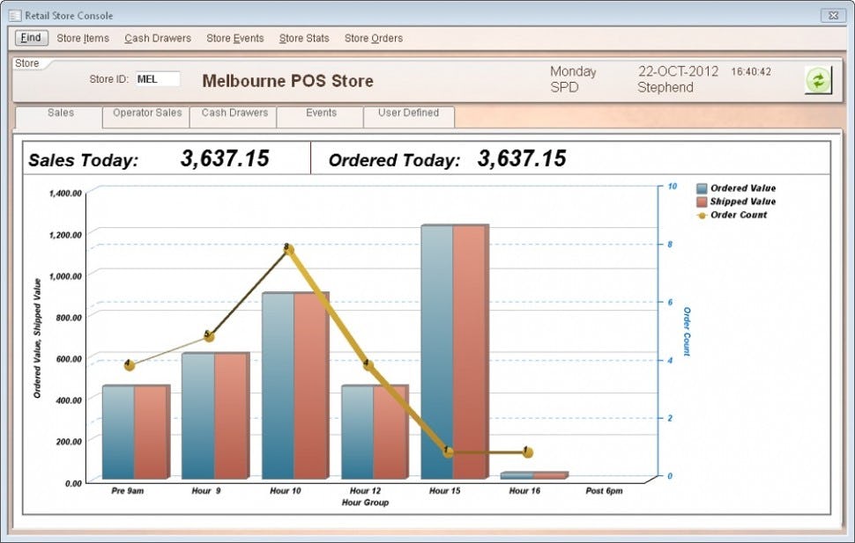855x543 pixels.
Task: Click the green refresh icon
Action: coord(818,80)
